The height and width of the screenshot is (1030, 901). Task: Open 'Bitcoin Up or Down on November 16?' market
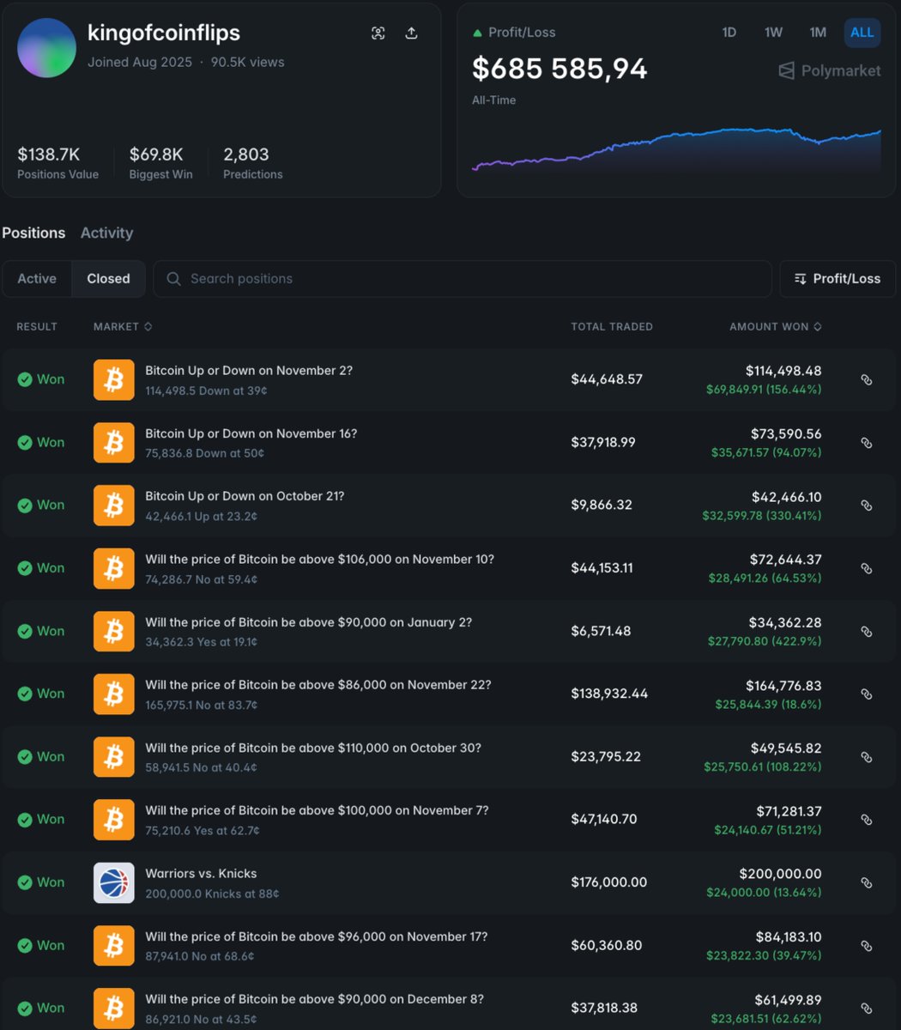251,433
